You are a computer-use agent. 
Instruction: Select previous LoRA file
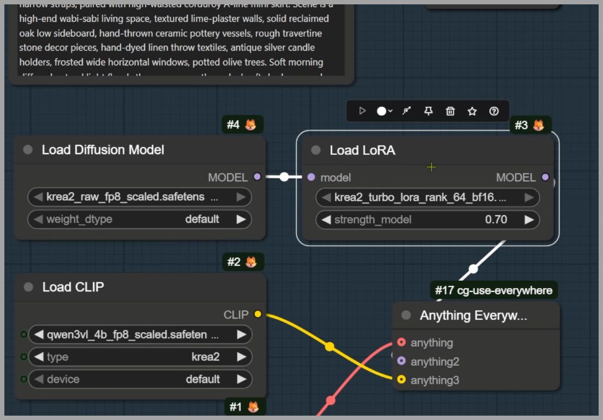pyautogui.click(x=326, y=197)
